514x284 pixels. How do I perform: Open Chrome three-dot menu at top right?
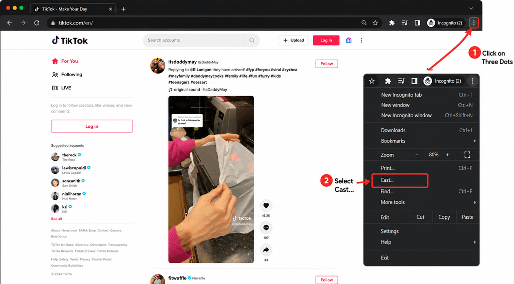[474, 23]
